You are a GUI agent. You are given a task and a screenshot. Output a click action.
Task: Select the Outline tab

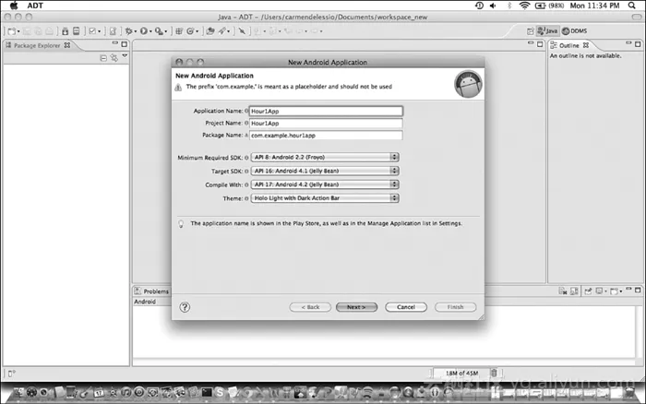(x=569, y=45)
